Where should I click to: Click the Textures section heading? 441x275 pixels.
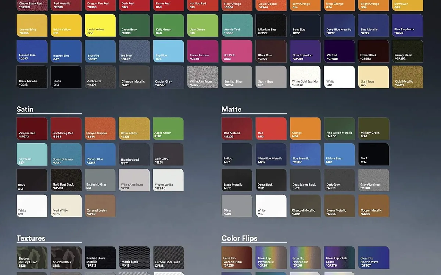tap(31, 238)
